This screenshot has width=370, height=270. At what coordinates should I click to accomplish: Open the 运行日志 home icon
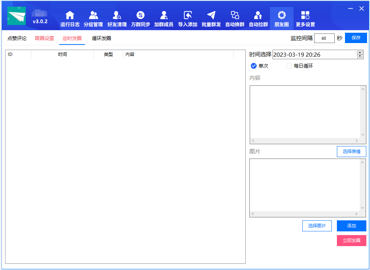coord(70,15)
